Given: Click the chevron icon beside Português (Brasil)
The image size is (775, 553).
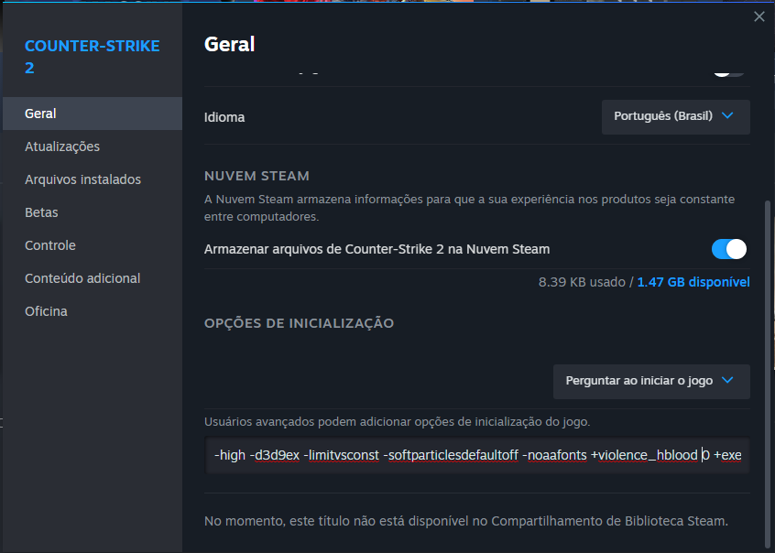Looking at the screenshot, I should (727, 116).
